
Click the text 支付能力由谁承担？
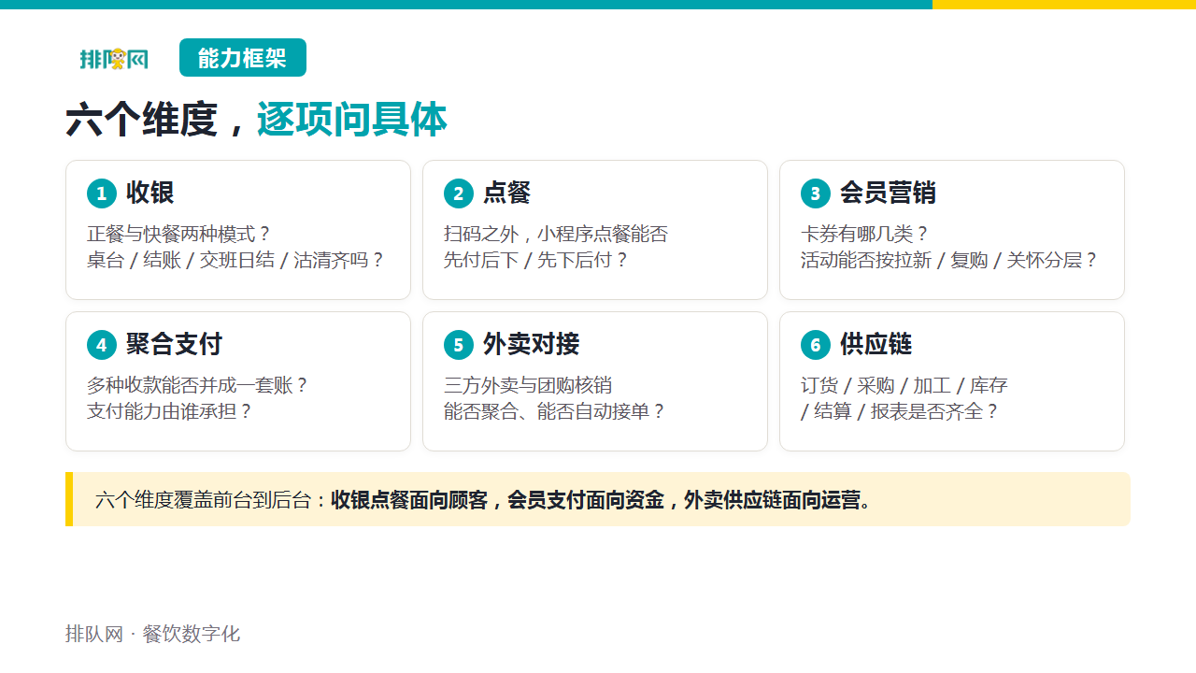coord(170,411)
